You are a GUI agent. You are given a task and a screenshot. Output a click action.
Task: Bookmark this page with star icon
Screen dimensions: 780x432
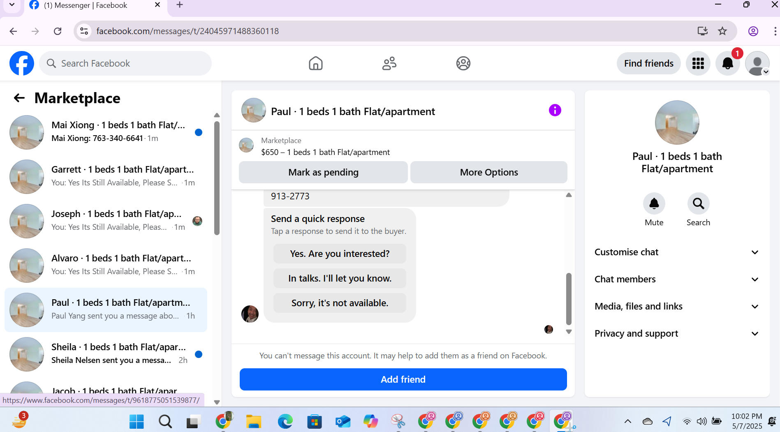tap(722, 31)
